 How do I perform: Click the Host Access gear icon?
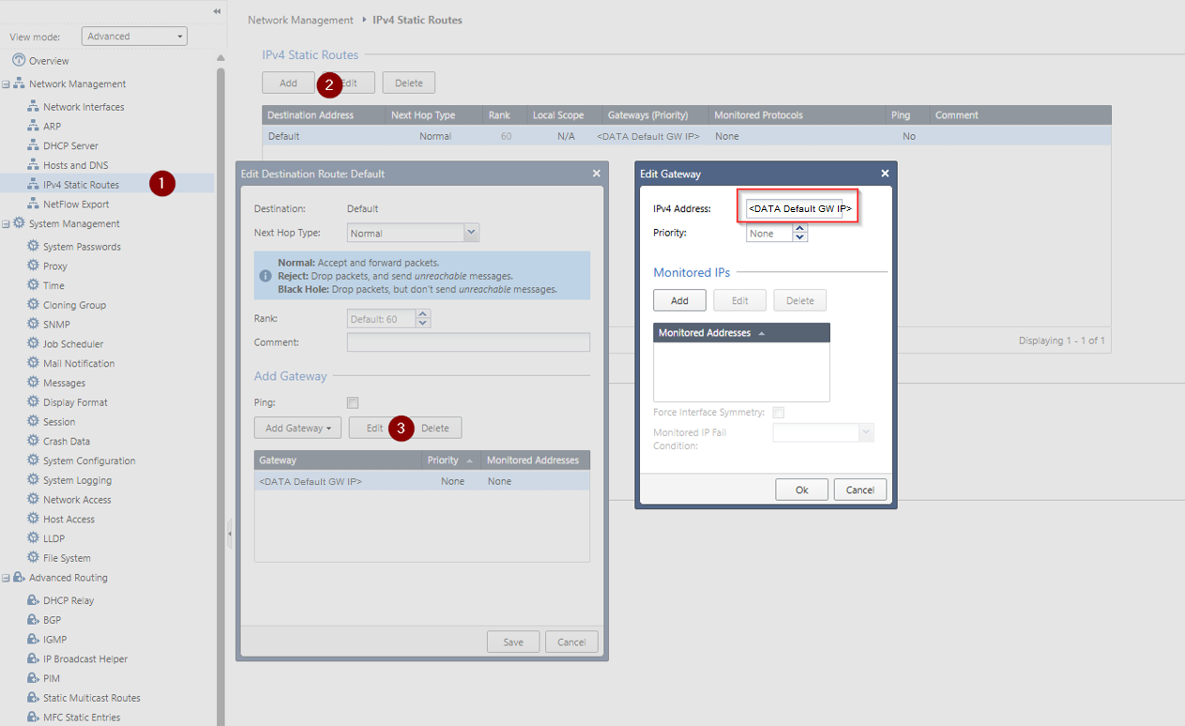[x=33, y=519]
